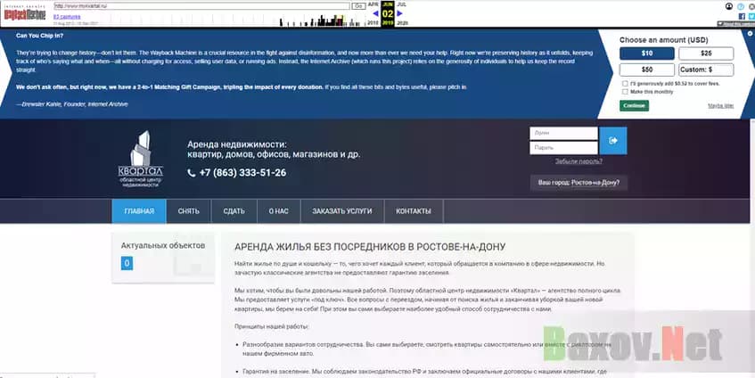Image resolution: width=755 pixels, height=378 pixels.
Task: Submit site login with arrow button
Action: [613, 141]
